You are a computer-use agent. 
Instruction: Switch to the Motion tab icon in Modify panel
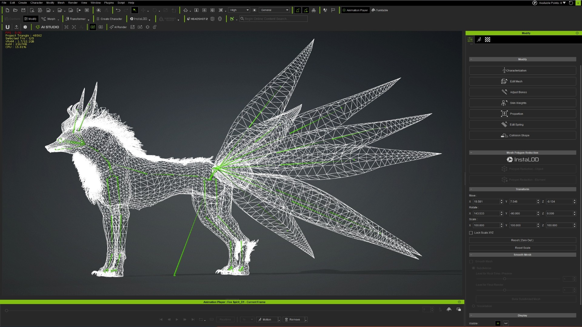(479, 40)
